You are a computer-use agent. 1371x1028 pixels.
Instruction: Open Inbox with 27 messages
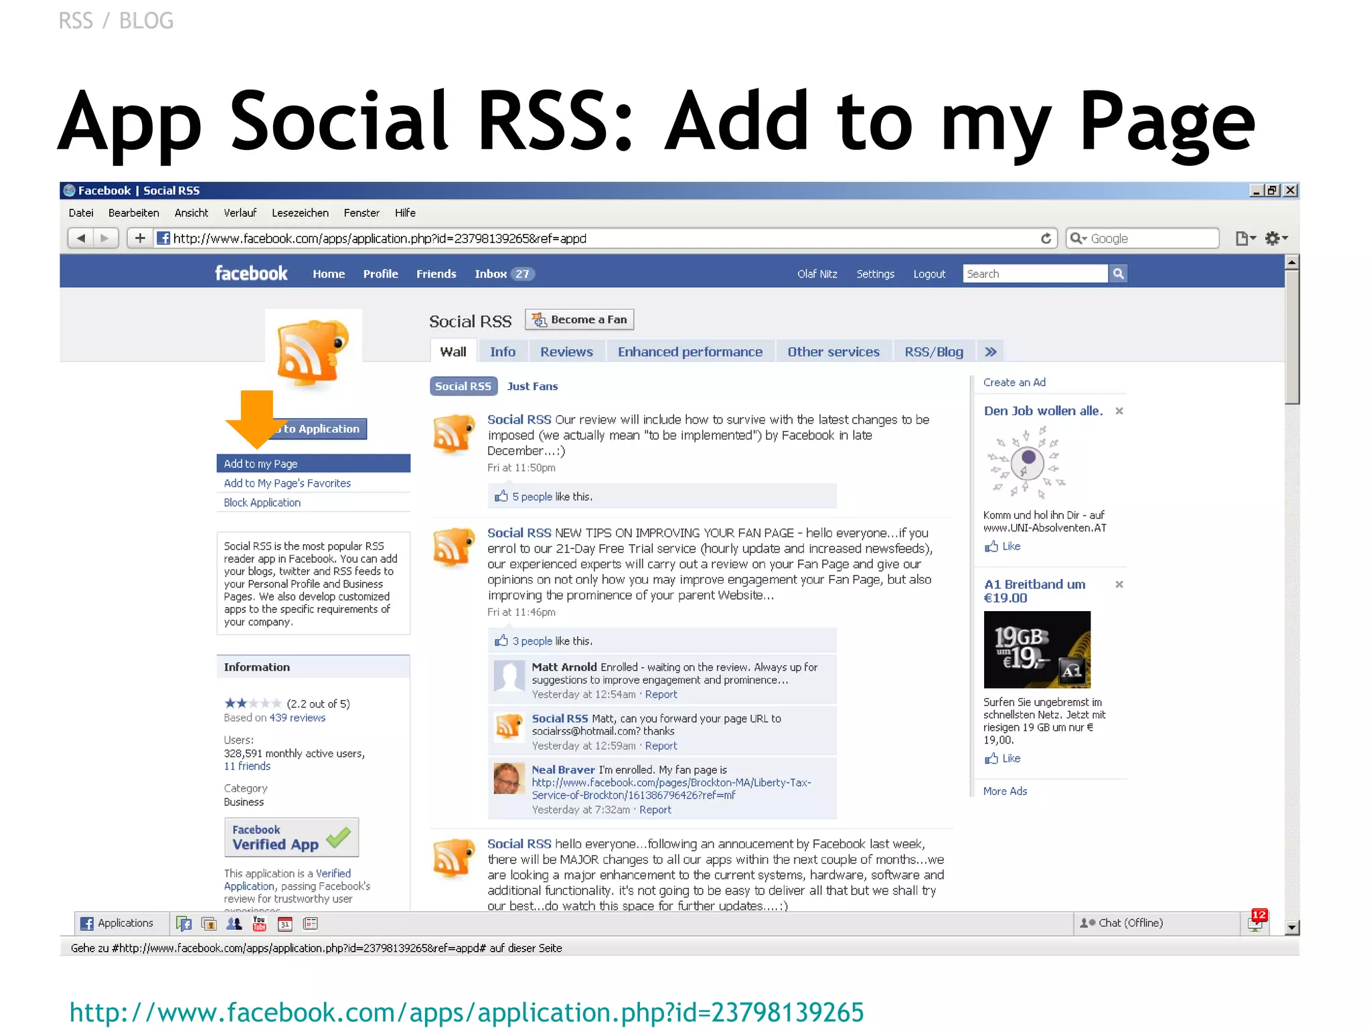[505, 274]
